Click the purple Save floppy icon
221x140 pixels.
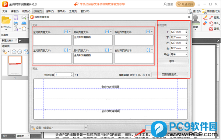point(16,18)
